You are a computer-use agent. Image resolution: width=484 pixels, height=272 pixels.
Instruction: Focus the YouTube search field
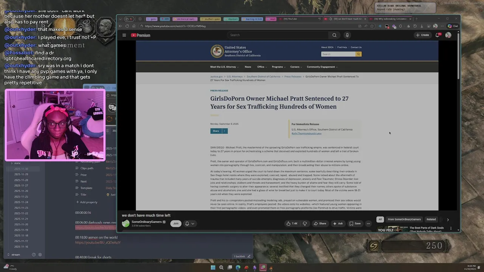click(x=278, y=35)
